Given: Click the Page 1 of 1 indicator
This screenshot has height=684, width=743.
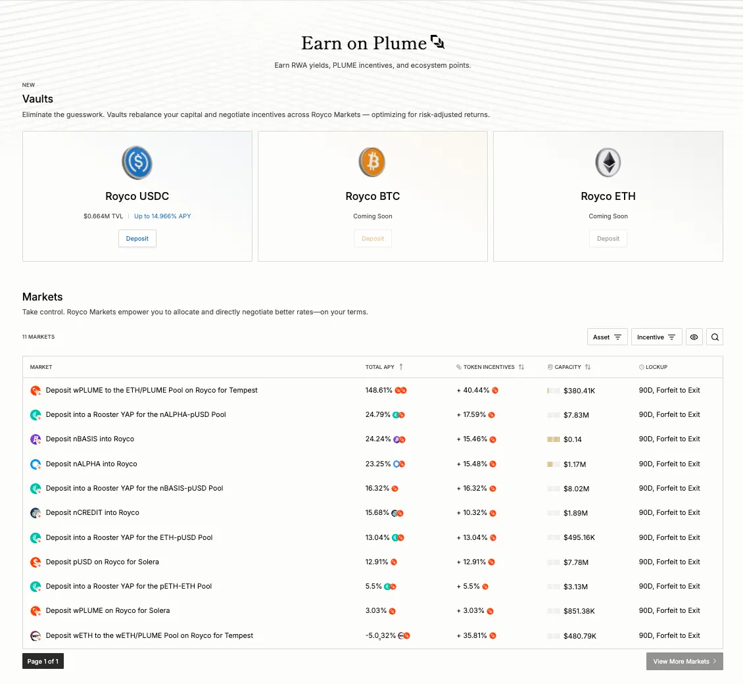Looking at the screenshot, I should point(43,661).
